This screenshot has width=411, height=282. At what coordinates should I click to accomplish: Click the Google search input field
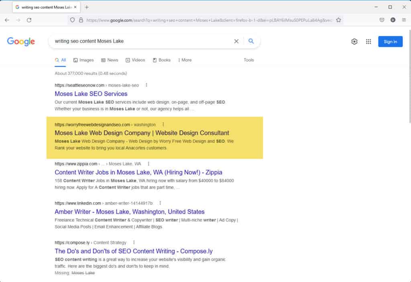(142, 41)
